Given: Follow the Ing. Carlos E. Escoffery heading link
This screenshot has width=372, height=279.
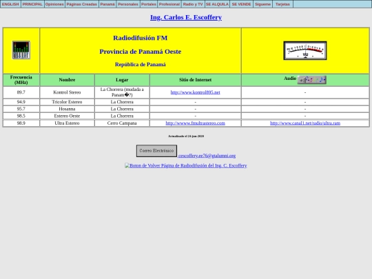Looking at the screenshot, I should (186, 17).
